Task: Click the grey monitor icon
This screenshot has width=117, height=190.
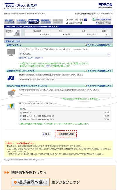Action: (11, 53)
